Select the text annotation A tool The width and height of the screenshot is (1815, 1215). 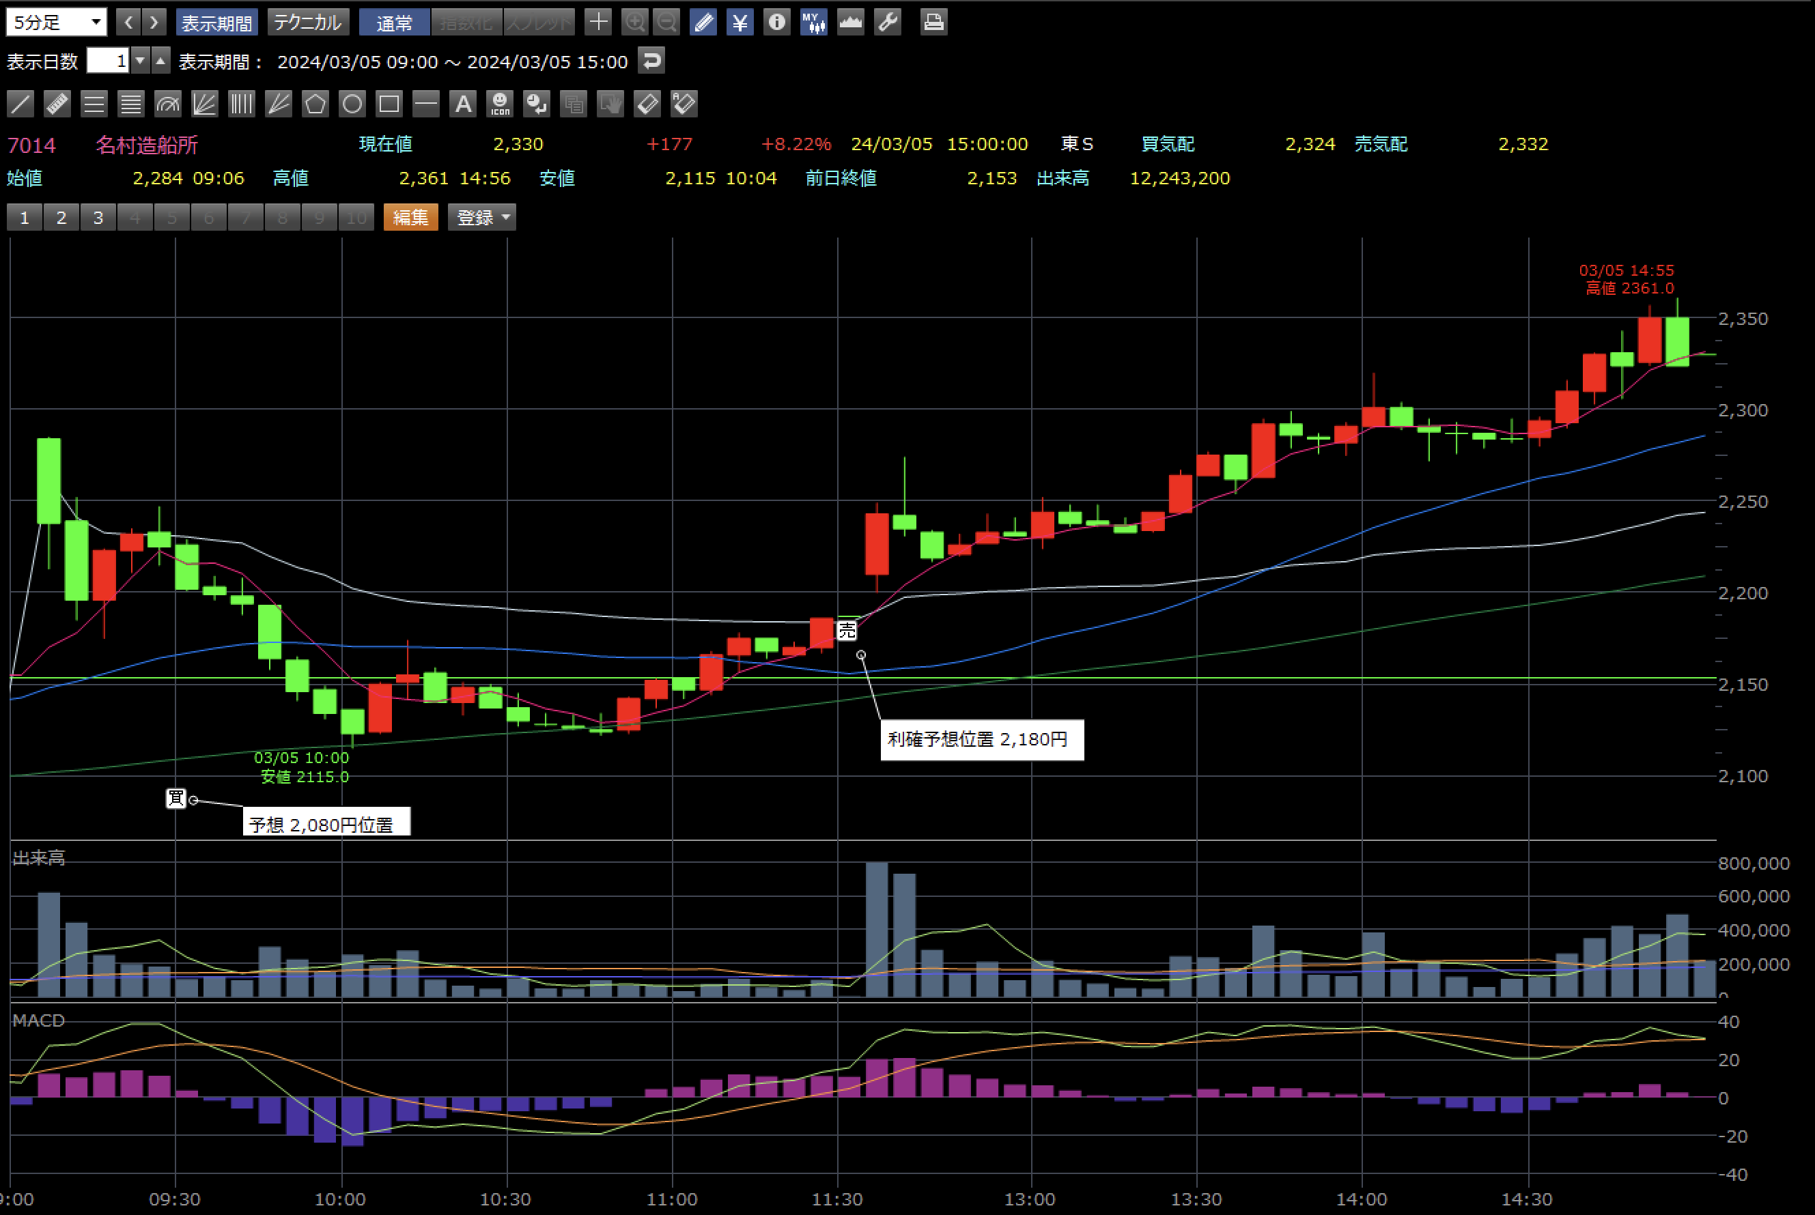pyautogui.click(x=463, y=104)
